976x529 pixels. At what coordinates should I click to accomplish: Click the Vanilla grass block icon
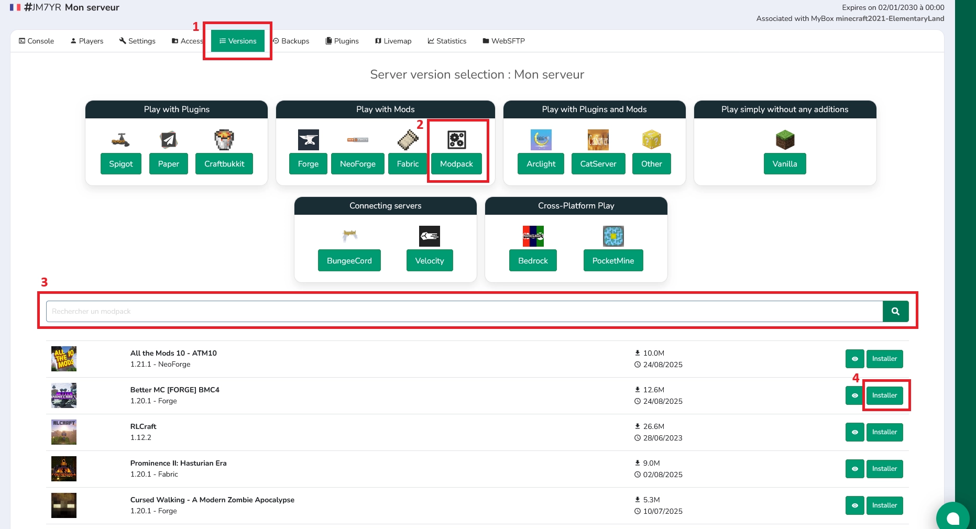pyautogui.click(x=785, y=140)
